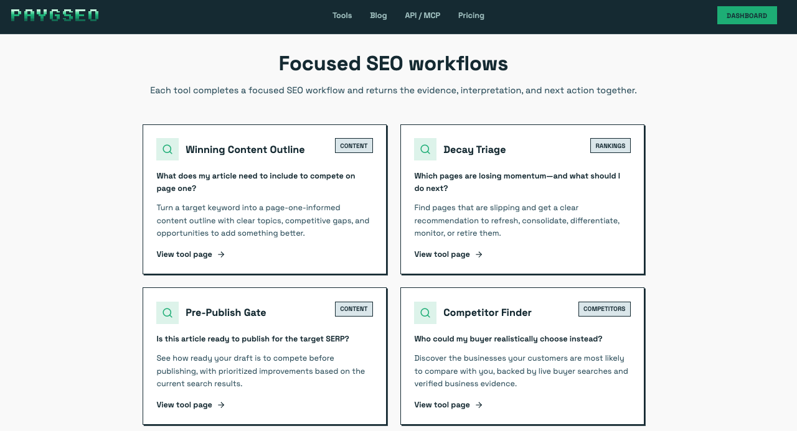Image resolution: width=797 pixels, height=431 pixels.
Task: View tool page for Winning Content Outline
Action: click(191, 254)
